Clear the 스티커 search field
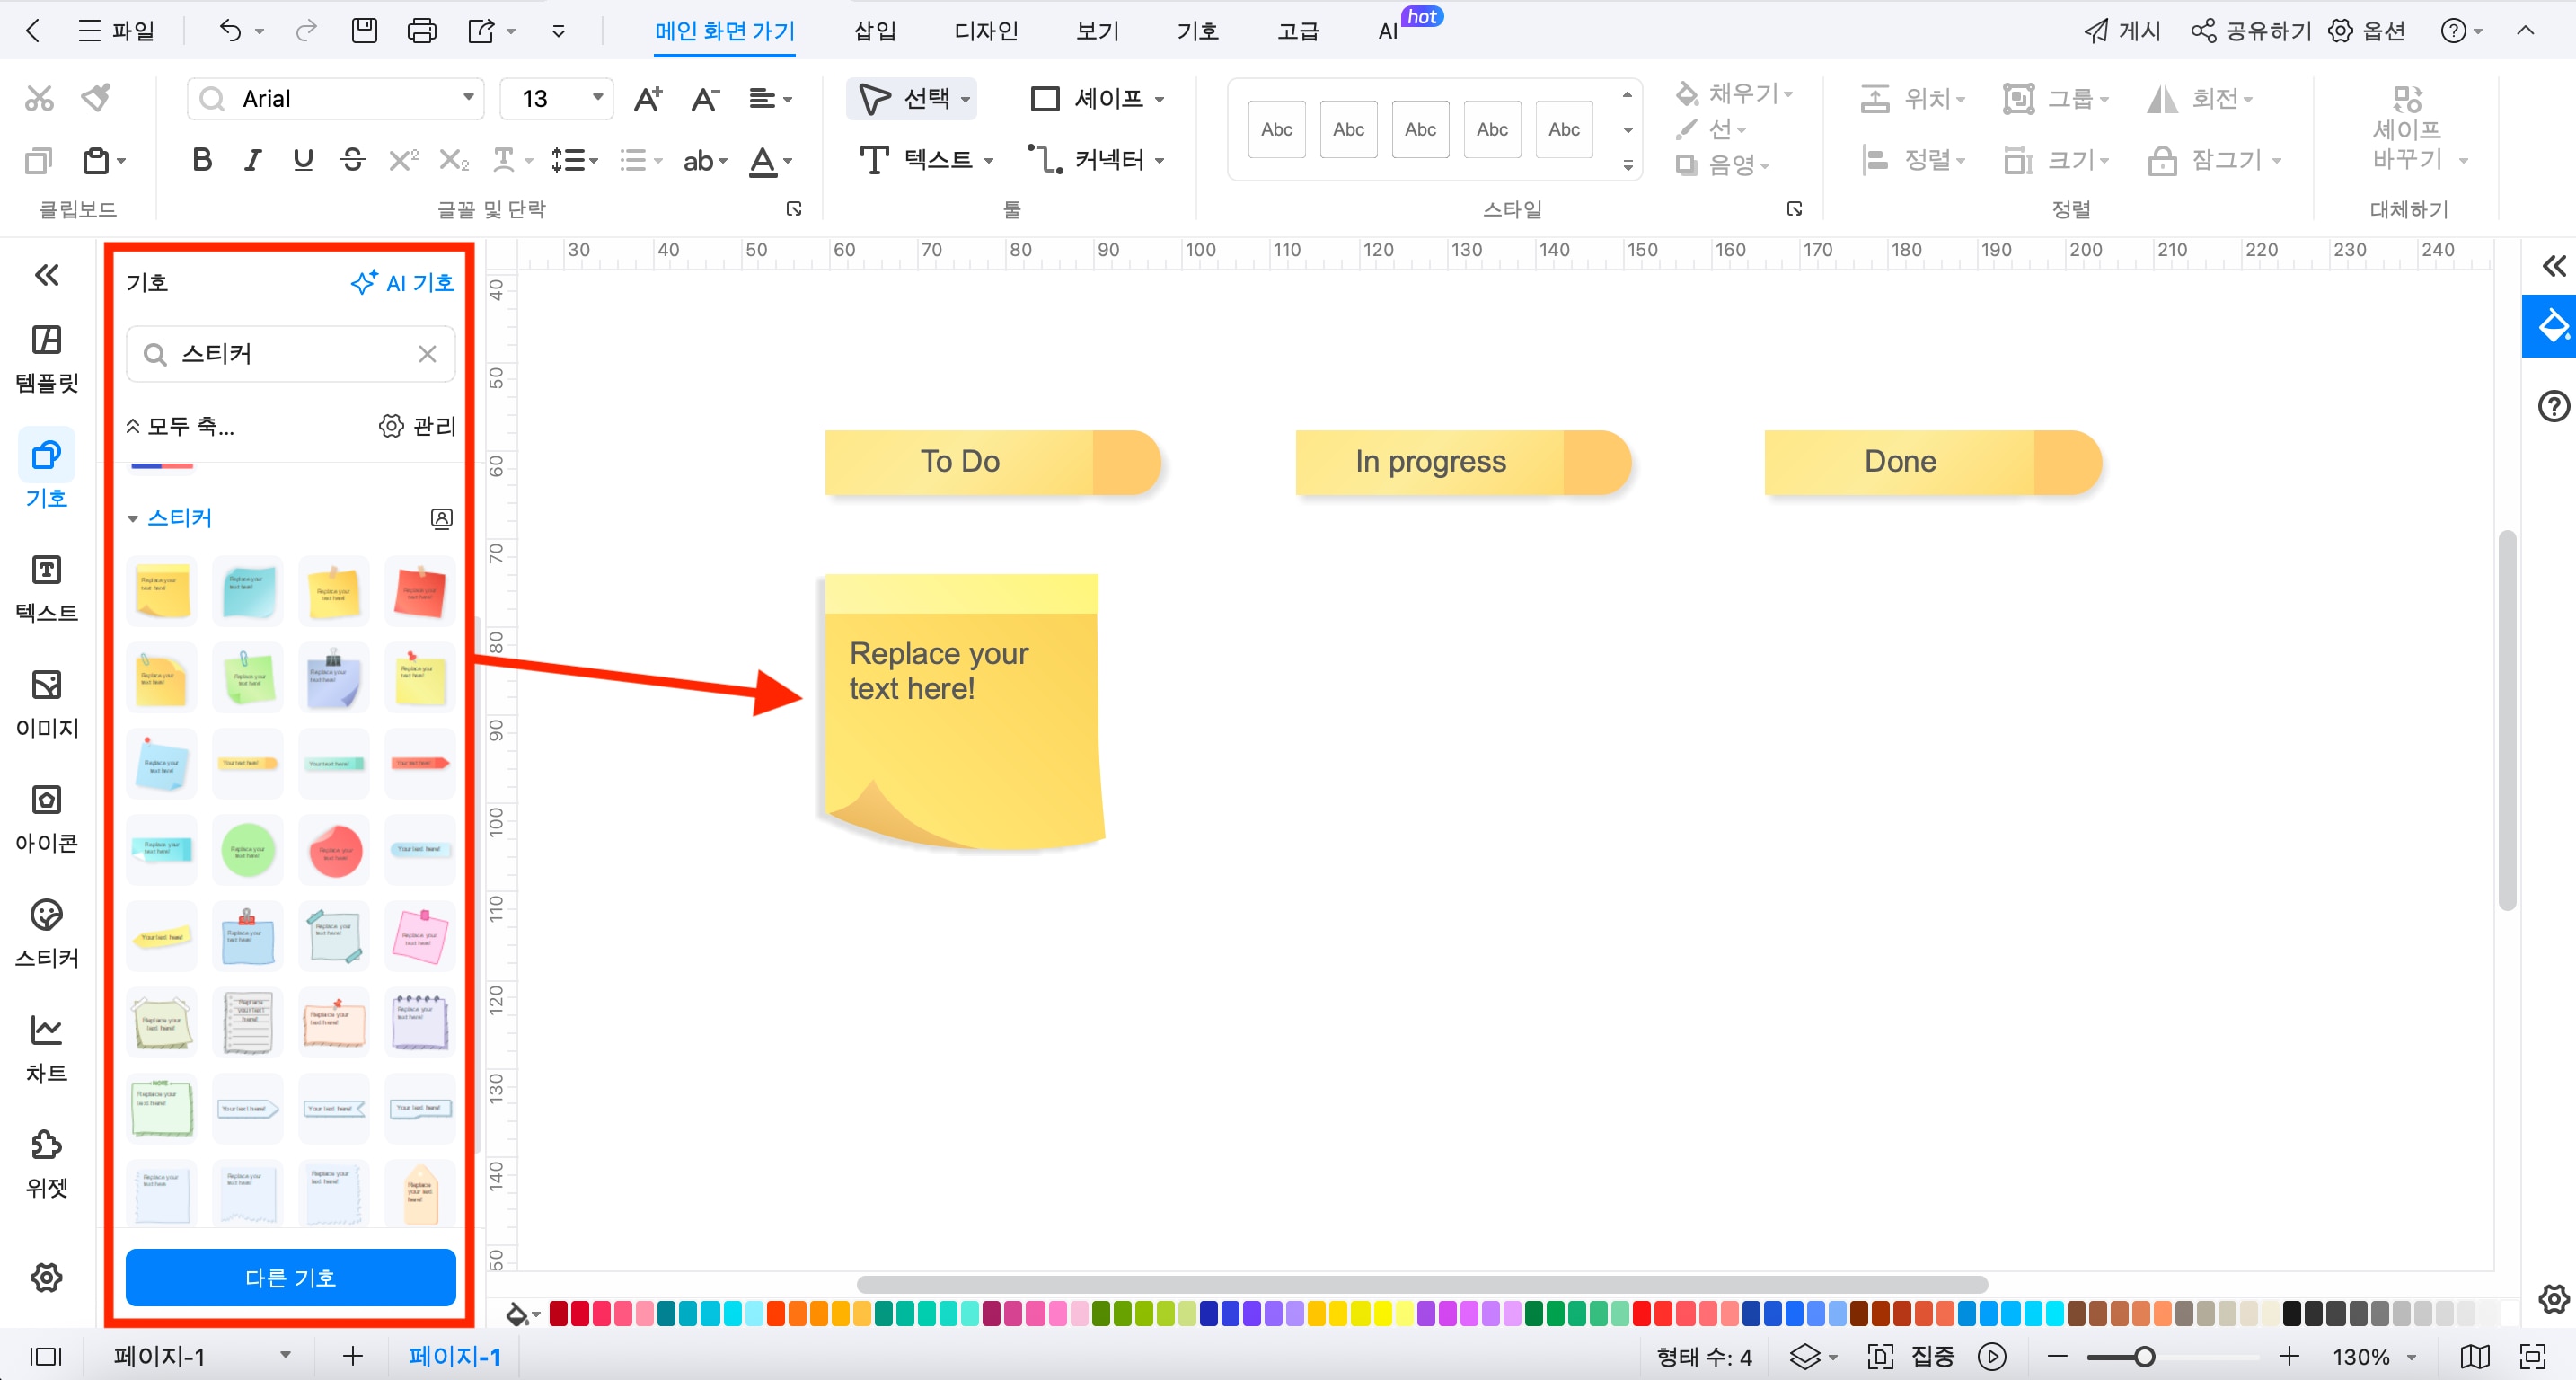2576x1380 pixels. coord(428,354)
